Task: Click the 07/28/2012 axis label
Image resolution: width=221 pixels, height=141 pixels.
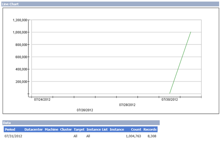Action: click(x=127, y=105)
